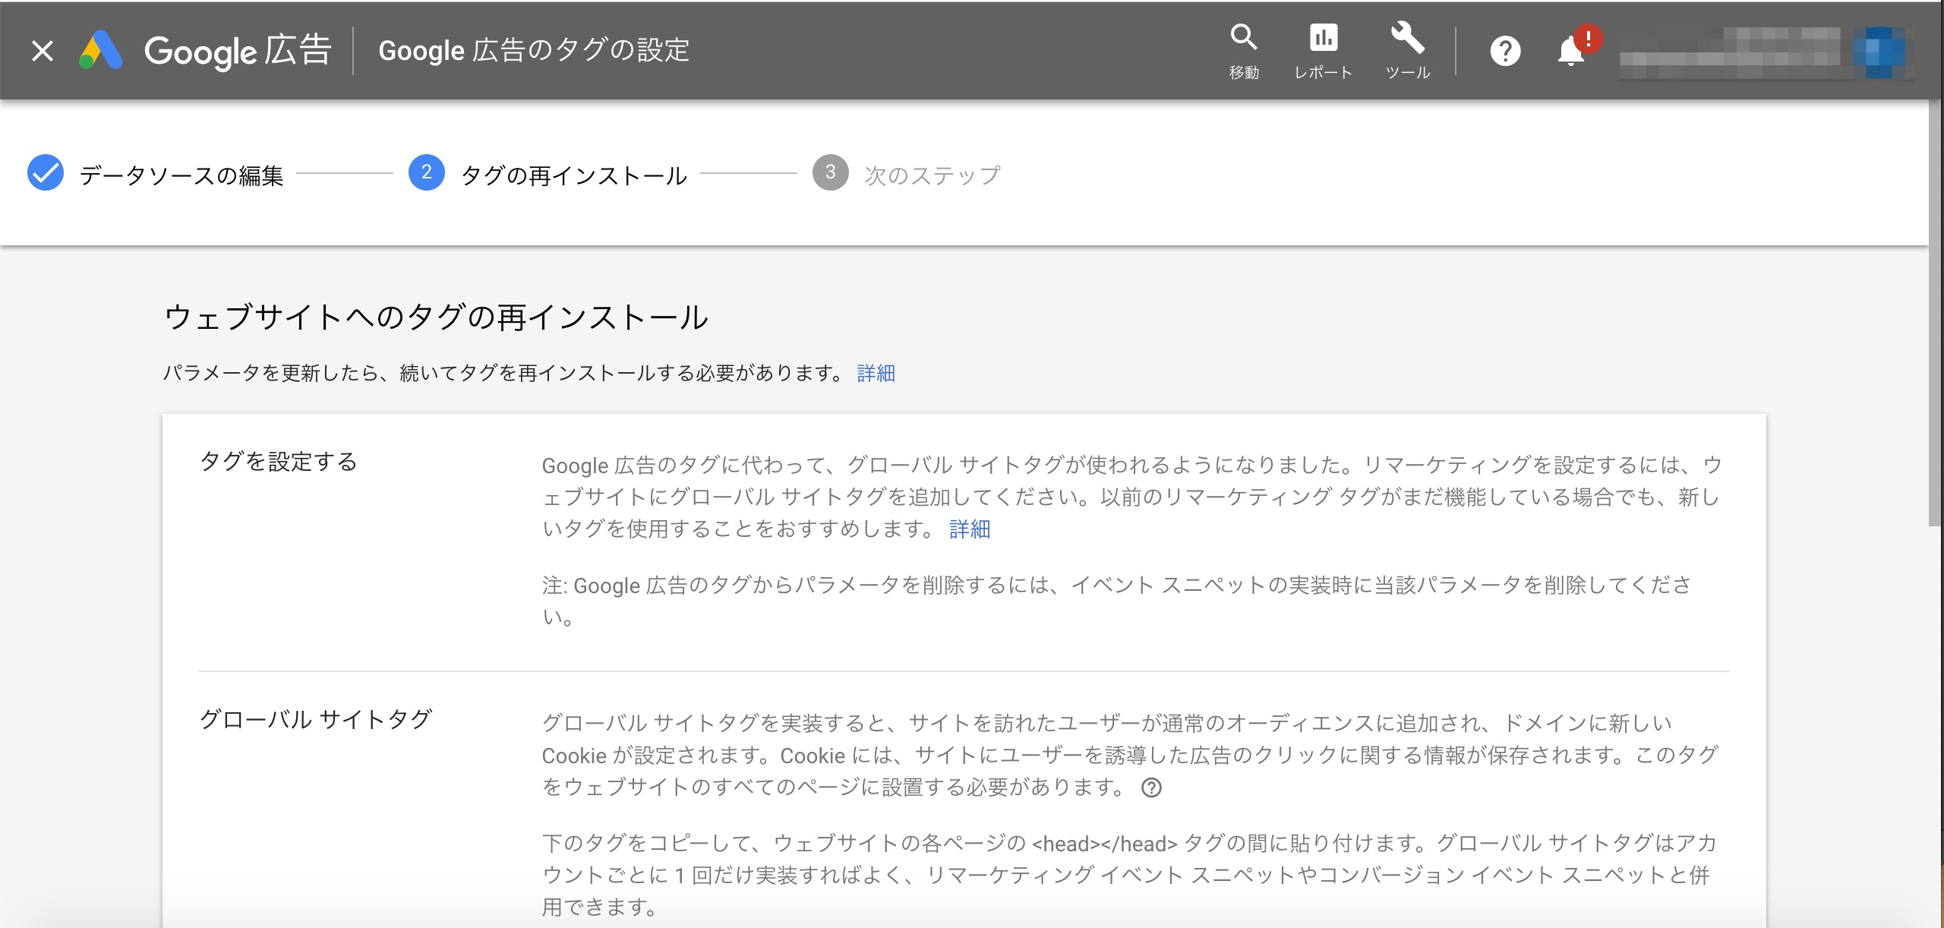Select the データソースの編集 step label
1944x928 pixels.
coord(181,175)
